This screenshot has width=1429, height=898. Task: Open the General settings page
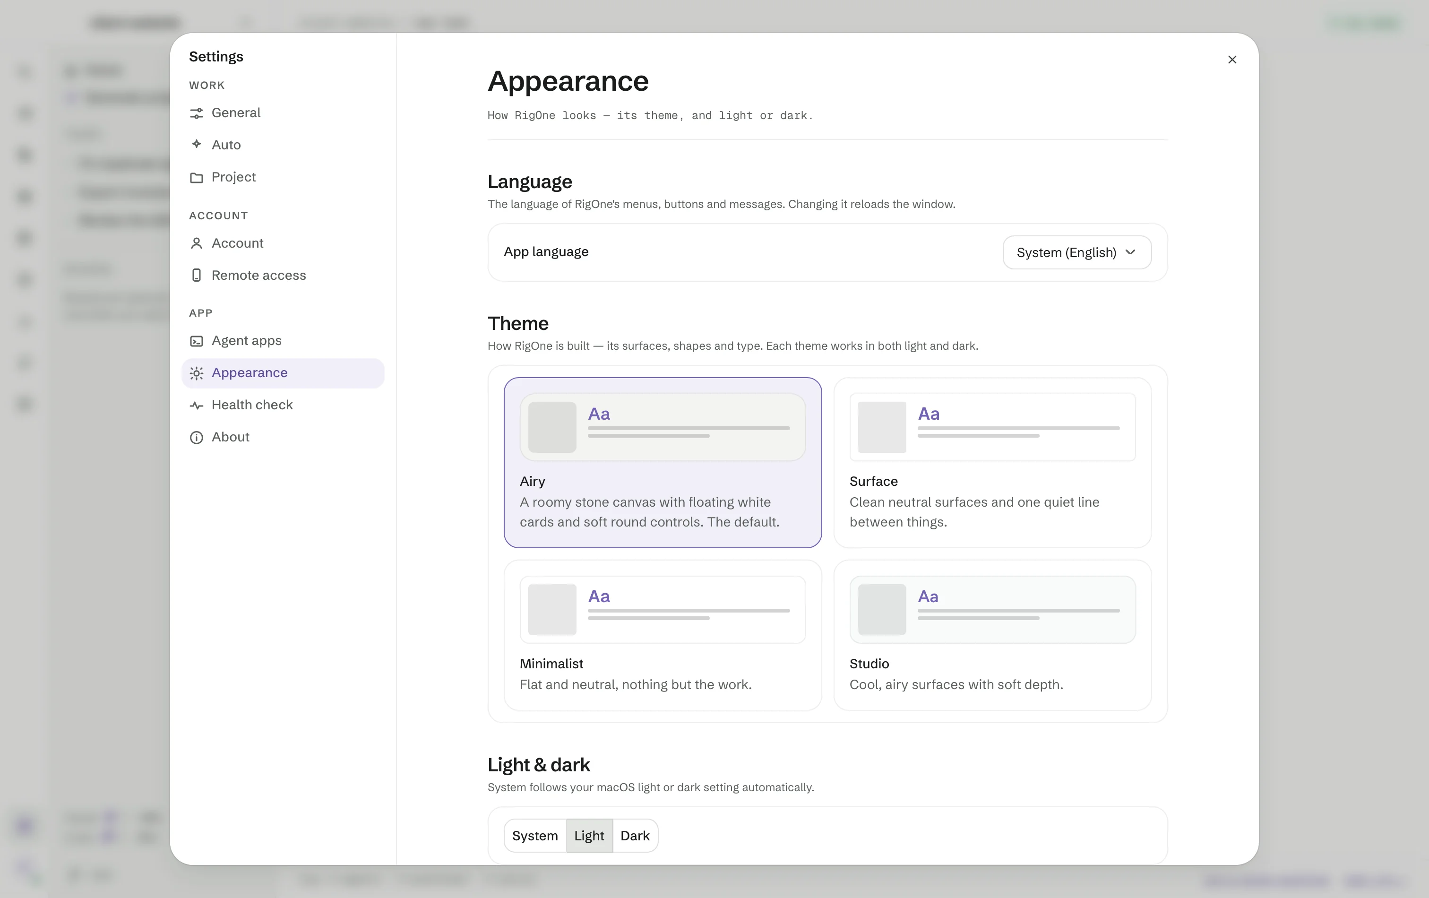point(283,113)
